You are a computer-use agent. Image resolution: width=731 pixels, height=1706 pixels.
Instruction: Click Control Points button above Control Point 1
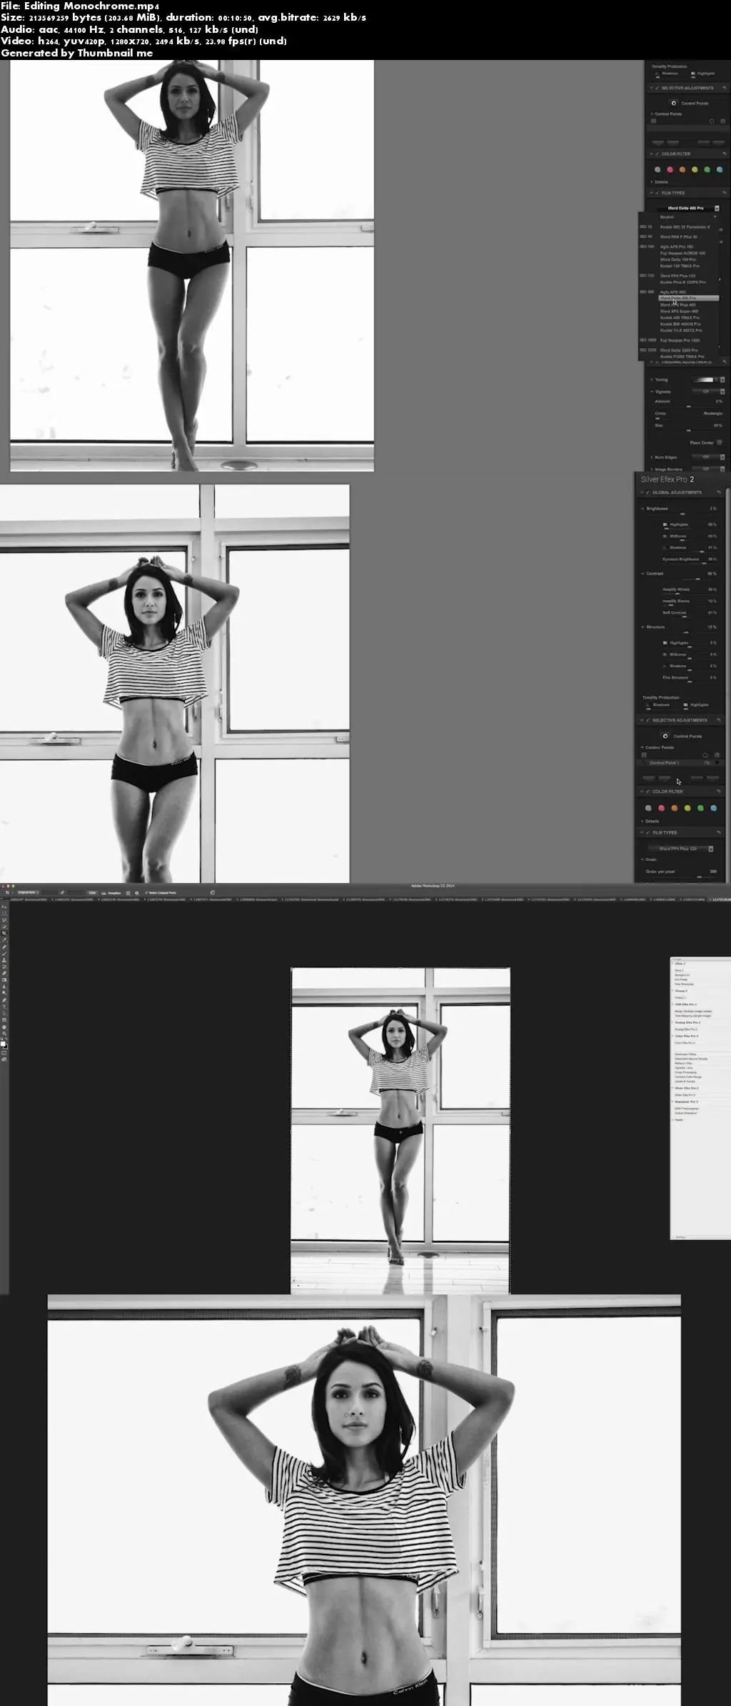pyautogui.click(x=682, y=736)
